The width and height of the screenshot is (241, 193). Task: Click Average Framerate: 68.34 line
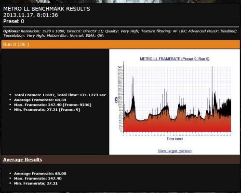coord(40,100)
